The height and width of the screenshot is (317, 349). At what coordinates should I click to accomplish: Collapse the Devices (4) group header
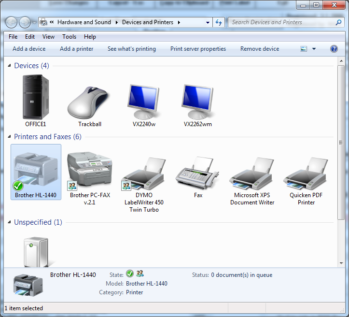[x=31, y=66]
